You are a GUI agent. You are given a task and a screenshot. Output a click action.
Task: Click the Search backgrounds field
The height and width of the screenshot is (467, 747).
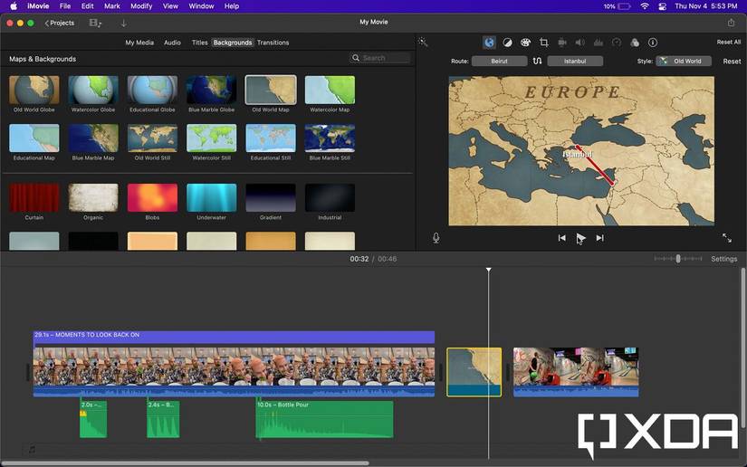click(380, 58)
